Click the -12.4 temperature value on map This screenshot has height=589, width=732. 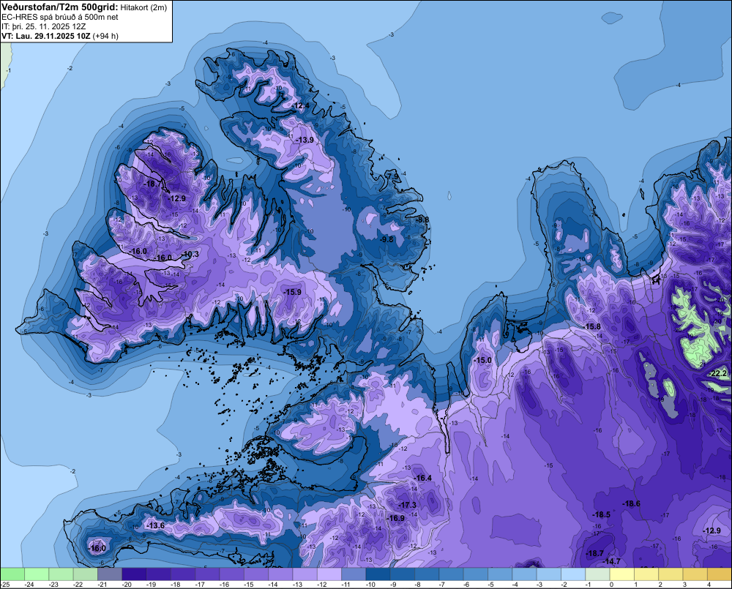click(x=301, y=106)
